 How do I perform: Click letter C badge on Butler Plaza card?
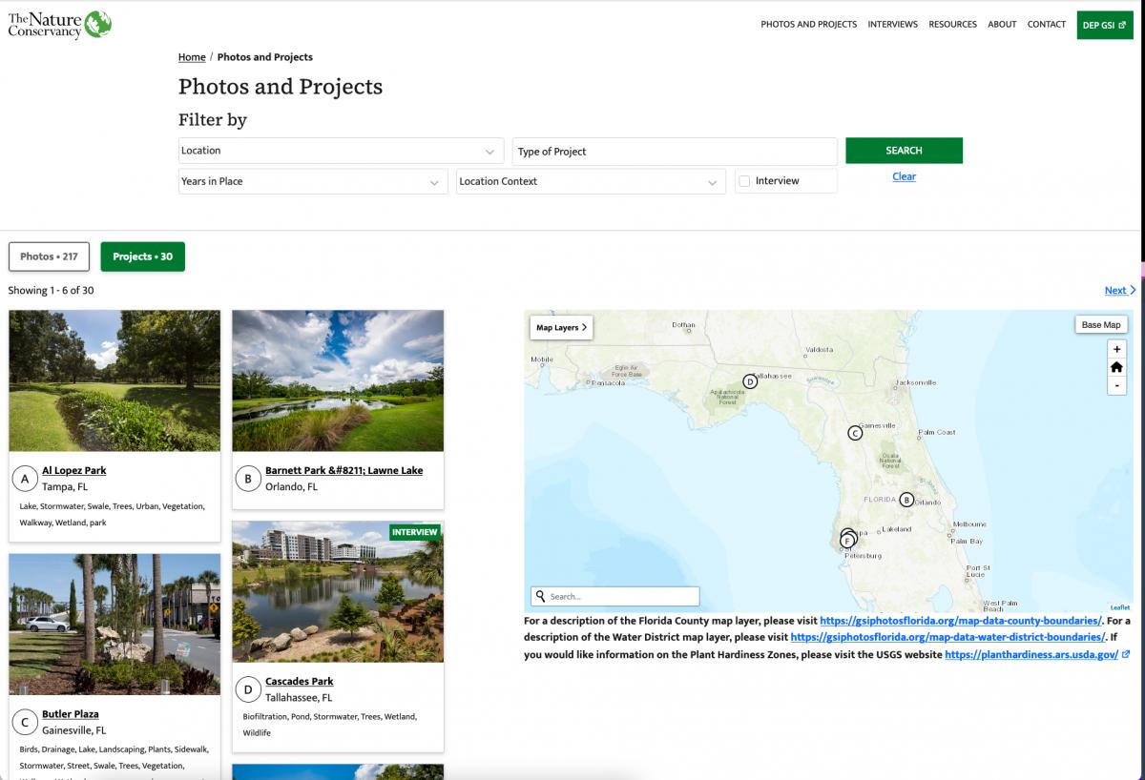tap(25, 723)
